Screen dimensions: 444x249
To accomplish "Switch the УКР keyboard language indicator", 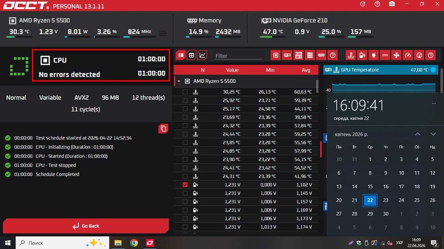I will pos(399,243).
